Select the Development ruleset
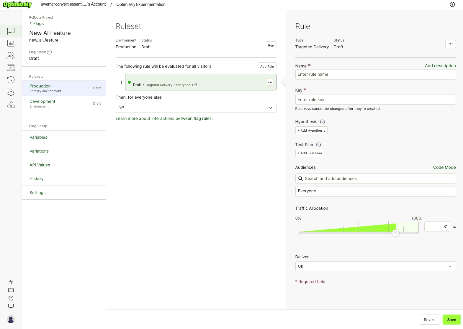This screenshot has width=463, height=329. click(x=64, y=104)
